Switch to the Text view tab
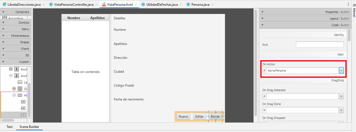The image size is (356, 132). (x=10, y=127)
